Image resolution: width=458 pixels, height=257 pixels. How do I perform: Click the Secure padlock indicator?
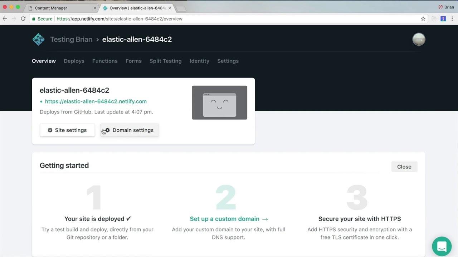42,19
